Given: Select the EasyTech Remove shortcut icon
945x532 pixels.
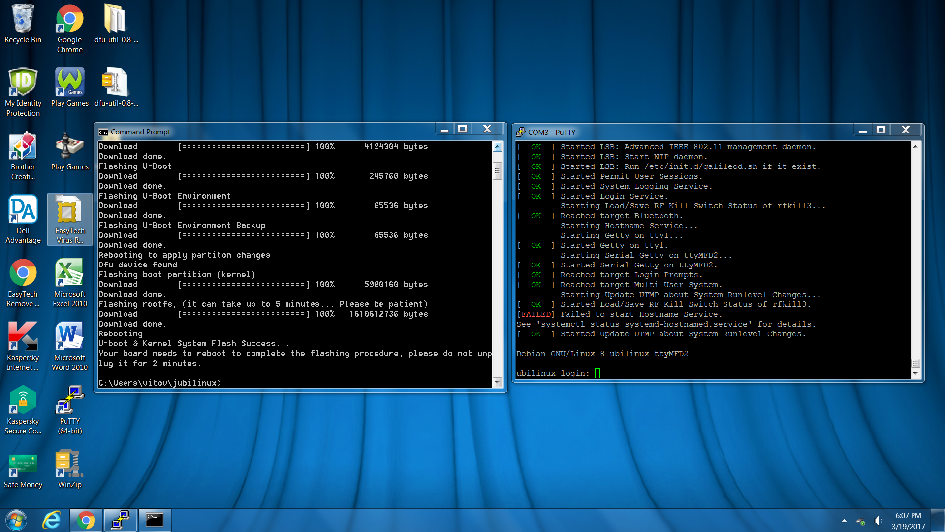Looking at the screenshot, I should [23, 283].
